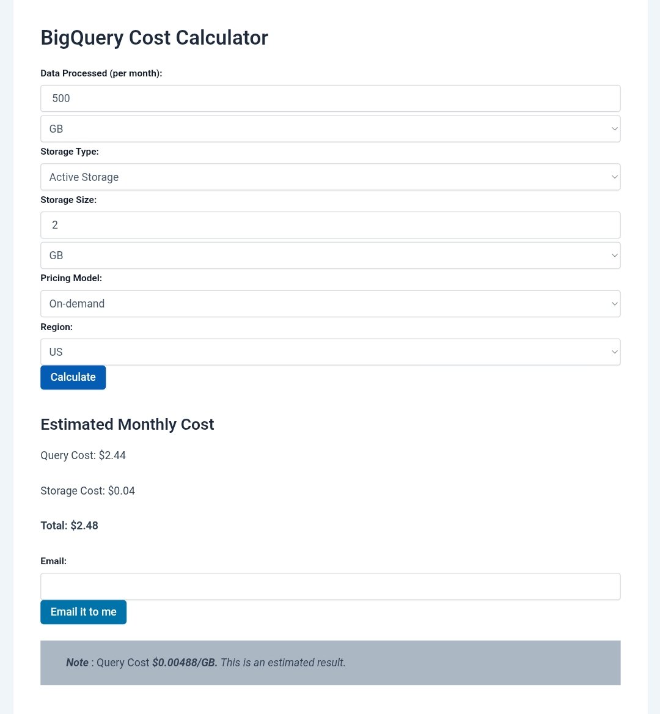Screen dimensions: 660x714
Task: Click the empty Email input field
Action: pos(330,586)
